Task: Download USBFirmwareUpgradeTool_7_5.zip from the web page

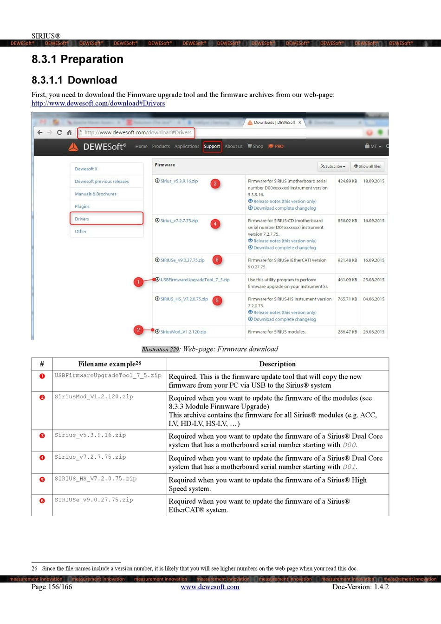Action: coord(195,279)
